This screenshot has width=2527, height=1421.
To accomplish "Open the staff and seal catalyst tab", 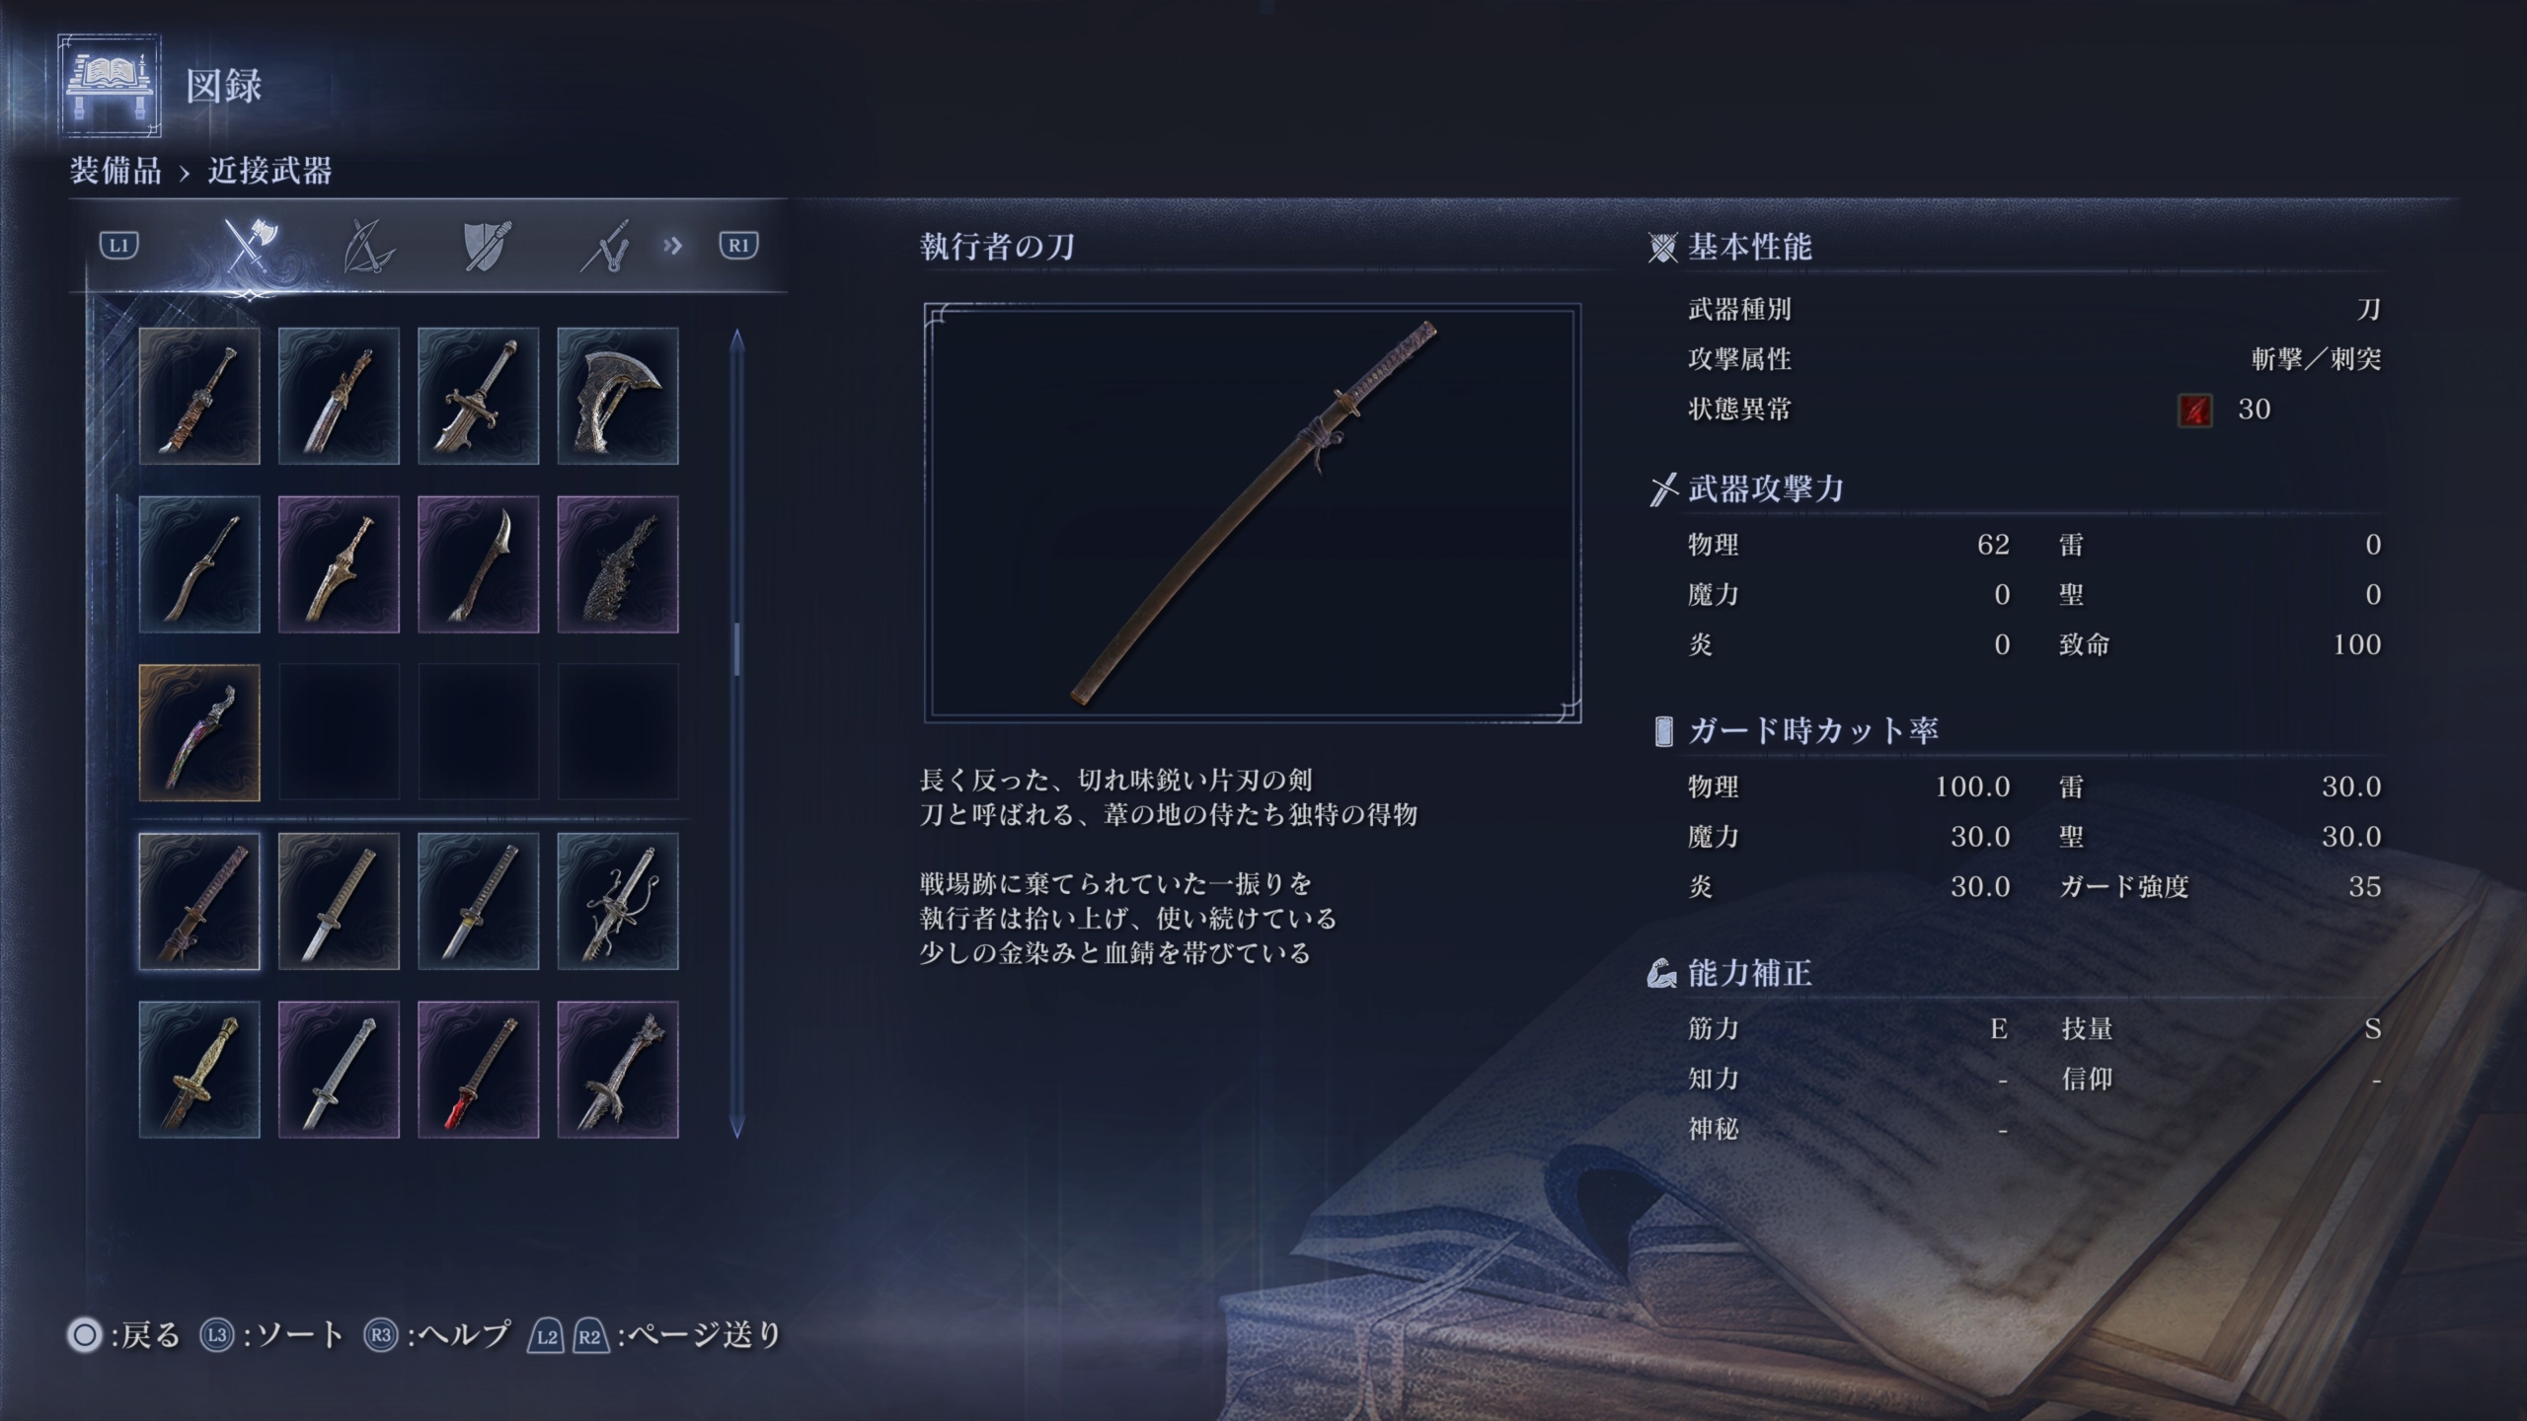I will pyautogui.click(x=605, y=246).
